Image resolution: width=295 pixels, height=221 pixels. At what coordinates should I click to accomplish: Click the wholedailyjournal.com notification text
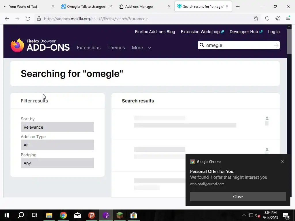click(207, 184)
